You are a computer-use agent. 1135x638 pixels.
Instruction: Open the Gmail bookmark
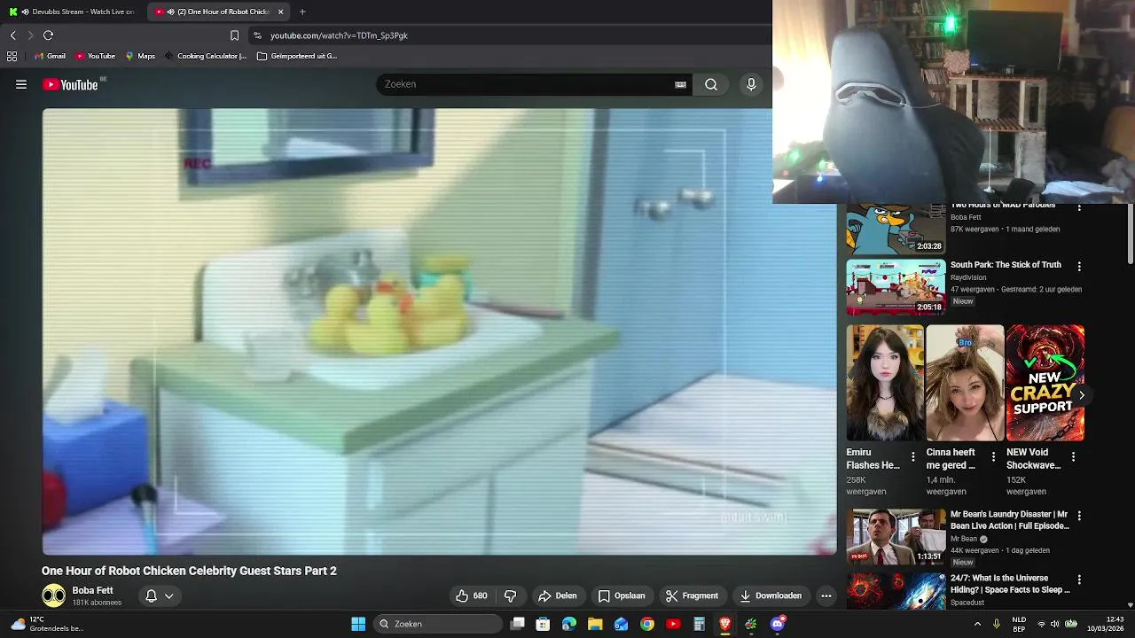pyautogui.click(x=51, y=56)
